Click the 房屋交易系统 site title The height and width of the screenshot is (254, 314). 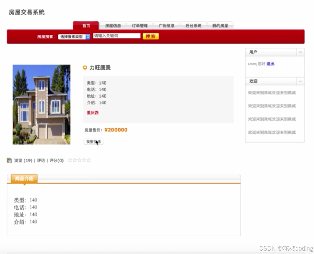[27, 12]
